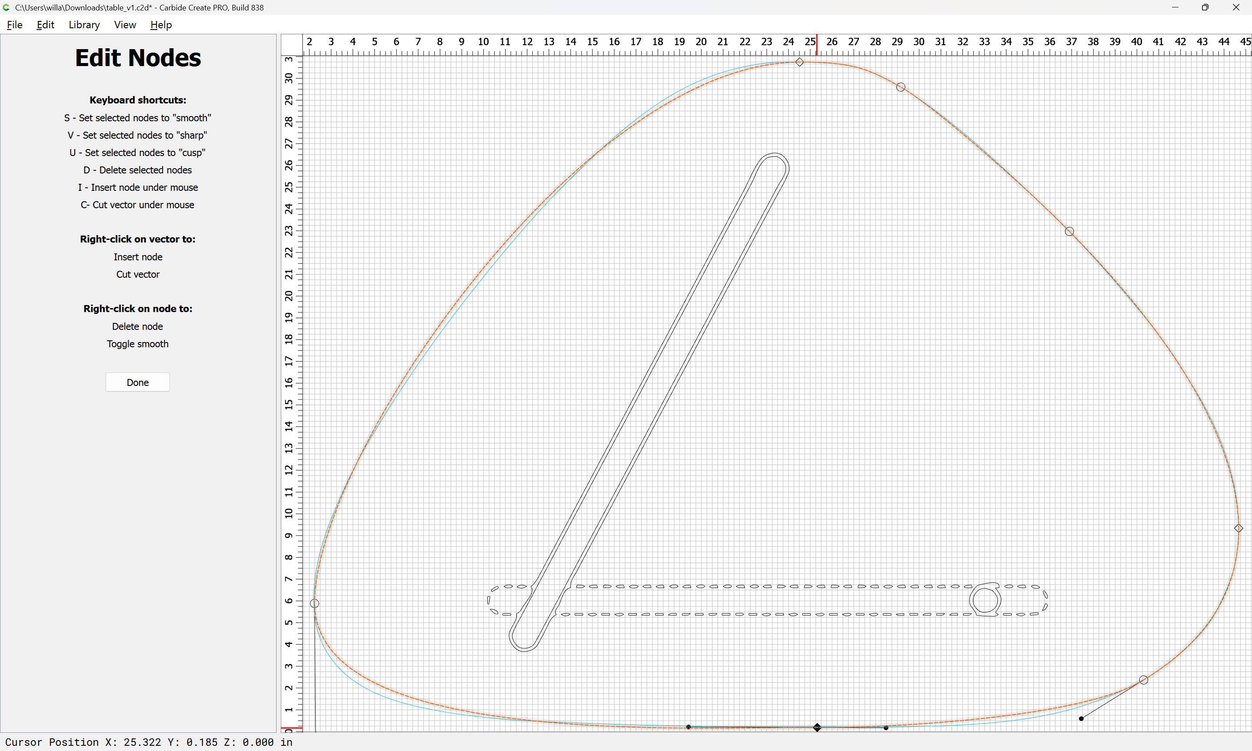Image resolution: width=1252 pixels, height=751 pixels.
Task: Click the selected black diamond node at bottom
Action: click(x=817, y=727)
